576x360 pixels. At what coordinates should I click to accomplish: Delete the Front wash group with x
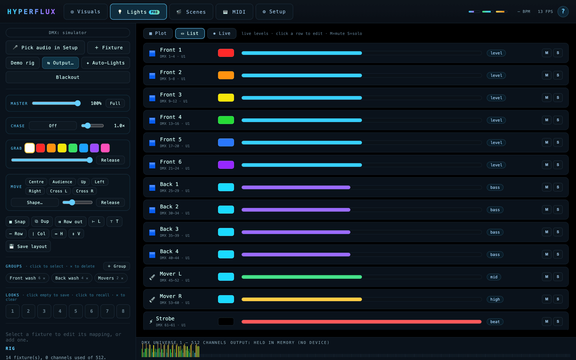pos(44,278)
